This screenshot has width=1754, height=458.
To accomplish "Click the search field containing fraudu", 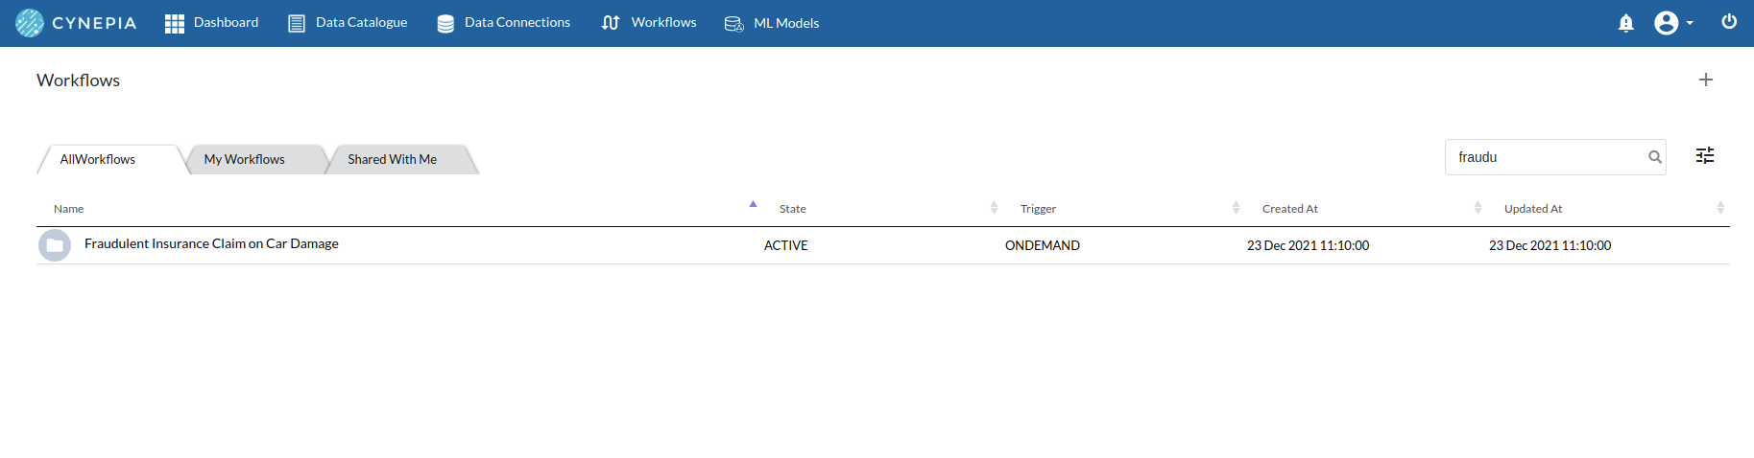I will pyautogui.click(x=1544, y=157).
